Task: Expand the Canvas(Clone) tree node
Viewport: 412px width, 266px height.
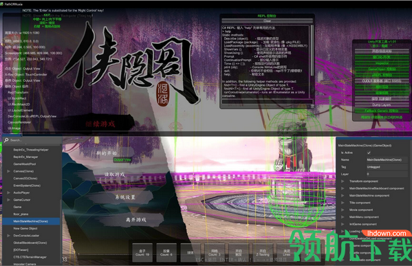Action: (x=9, y=171)
